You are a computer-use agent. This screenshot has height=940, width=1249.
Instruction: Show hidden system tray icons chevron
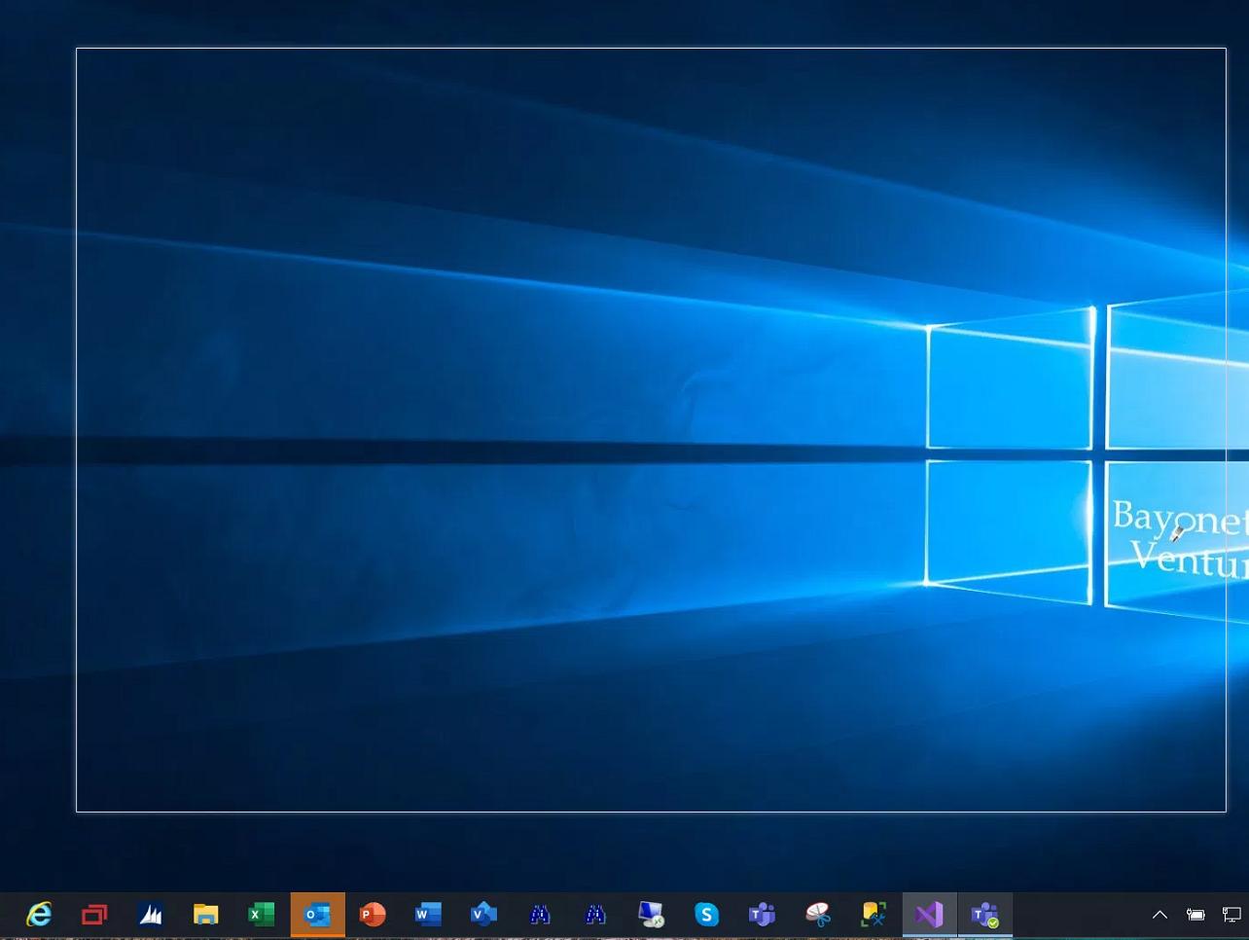(1160, 915)
